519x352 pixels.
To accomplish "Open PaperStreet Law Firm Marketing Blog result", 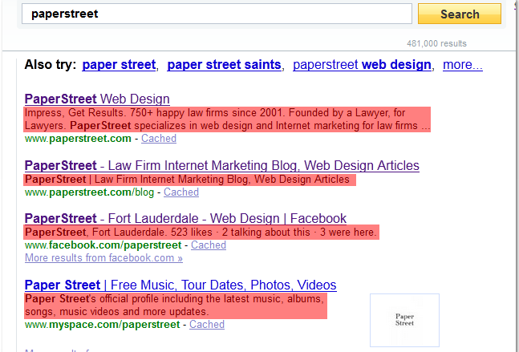I will click(222, 165).
